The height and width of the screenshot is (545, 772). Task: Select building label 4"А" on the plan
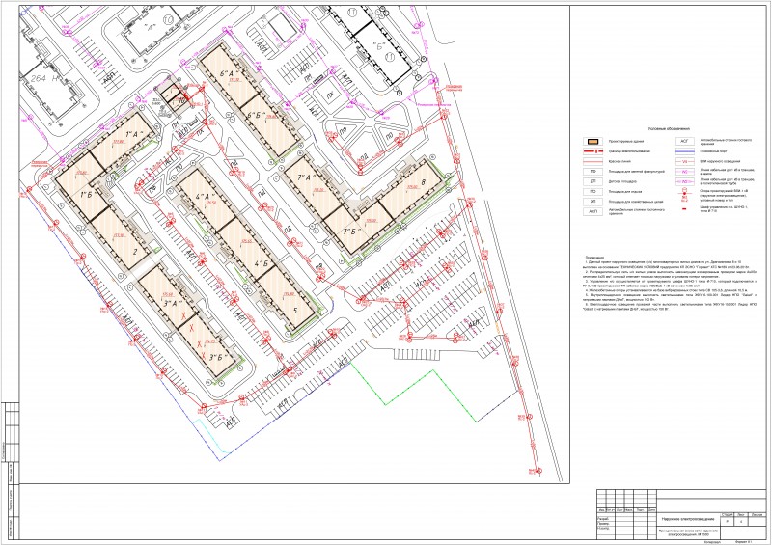pos(204,198)
